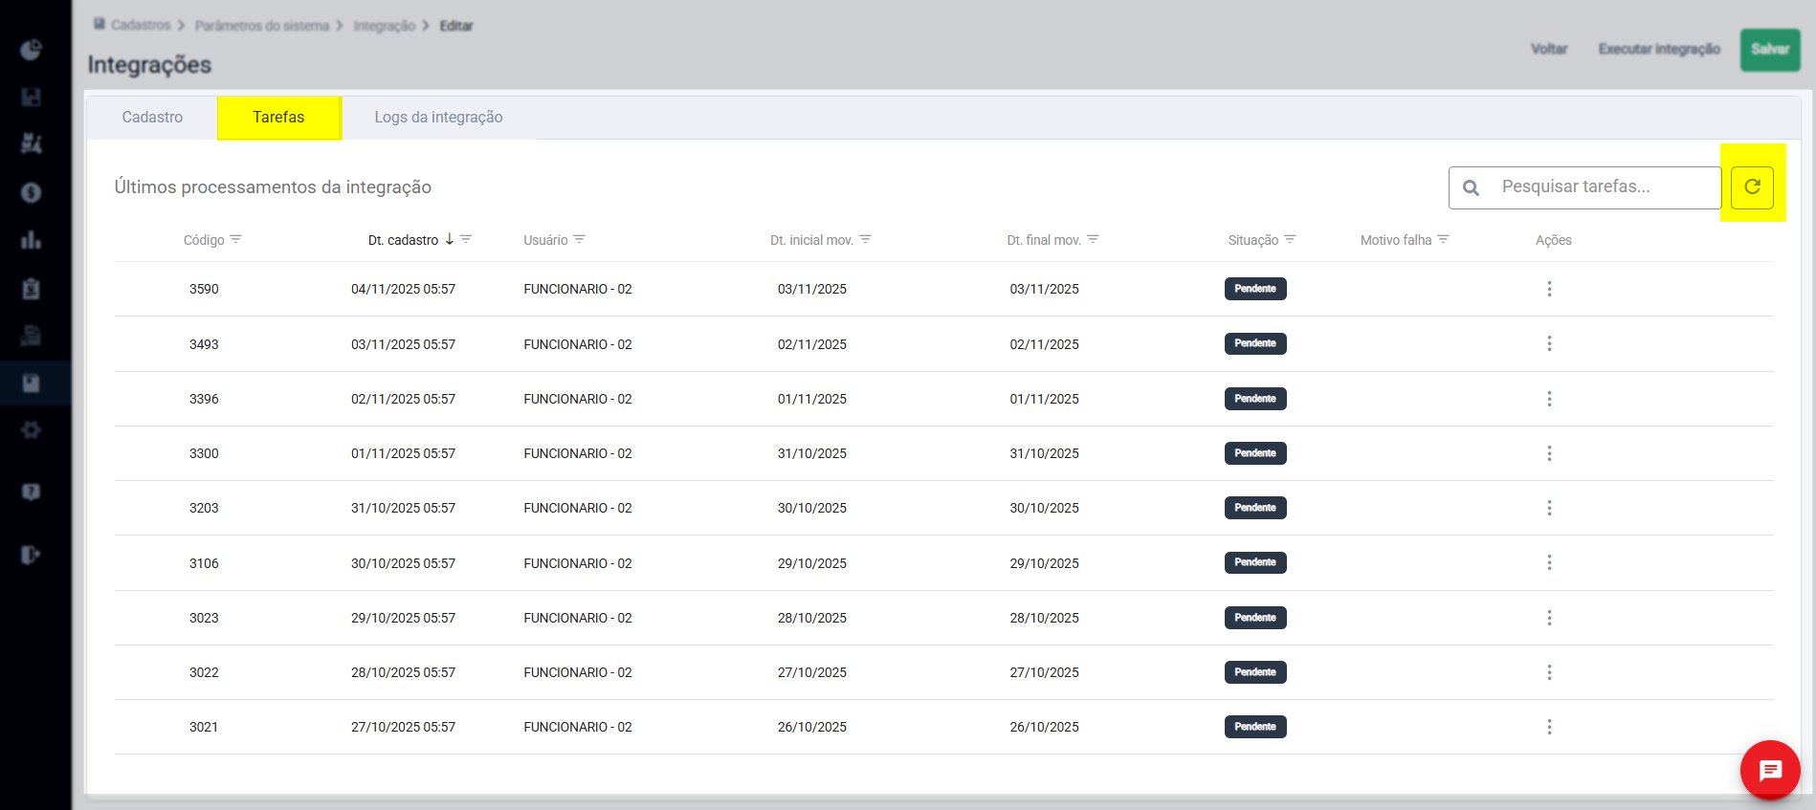Screen dimensions: 1816x810
Task: Focus the Pesquisar tarefas search field
Action: point(1584,187)
